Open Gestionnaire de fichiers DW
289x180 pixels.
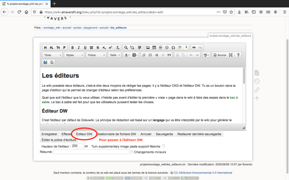117,134
